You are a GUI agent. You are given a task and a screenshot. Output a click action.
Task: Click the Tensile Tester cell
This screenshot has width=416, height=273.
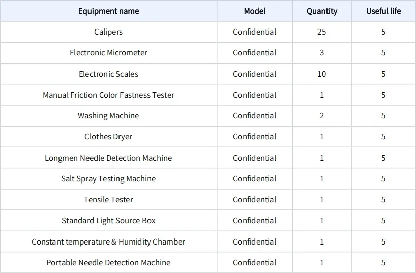pyautogui.click(x=108, y=199)
